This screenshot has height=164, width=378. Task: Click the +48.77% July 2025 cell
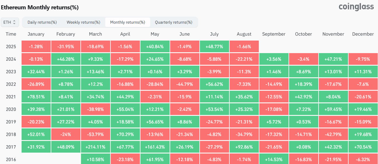[214, 47]
